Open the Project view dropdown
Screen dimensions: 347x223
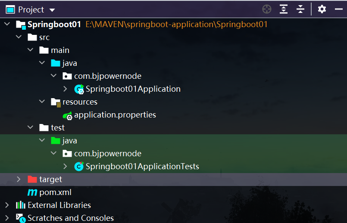tap(52, 10)
